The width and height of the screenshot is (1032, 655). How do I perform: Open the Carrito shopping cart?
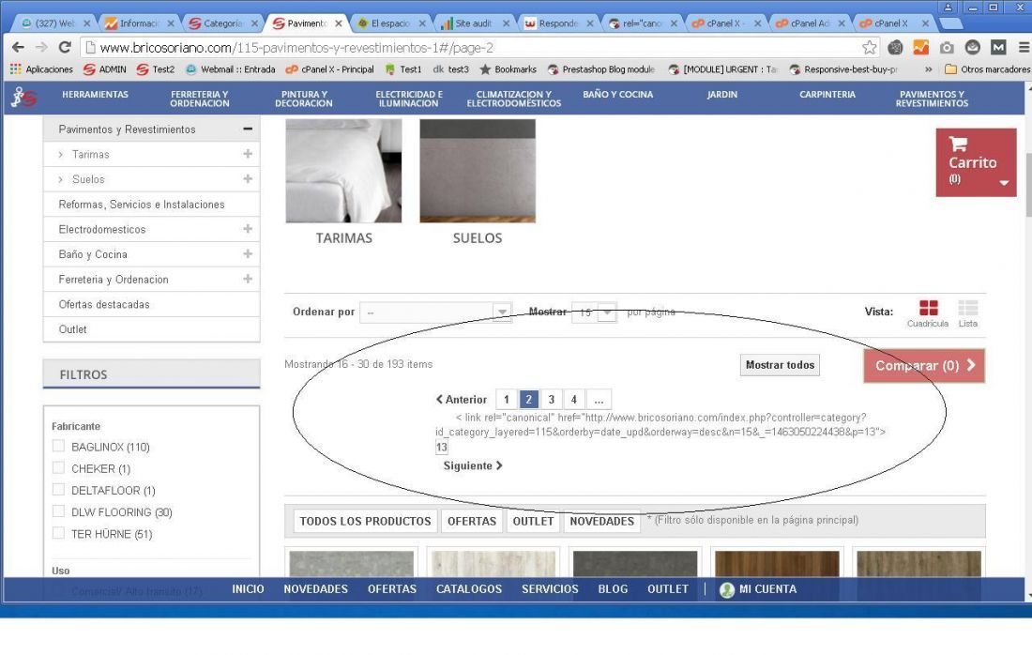[976, 162]
